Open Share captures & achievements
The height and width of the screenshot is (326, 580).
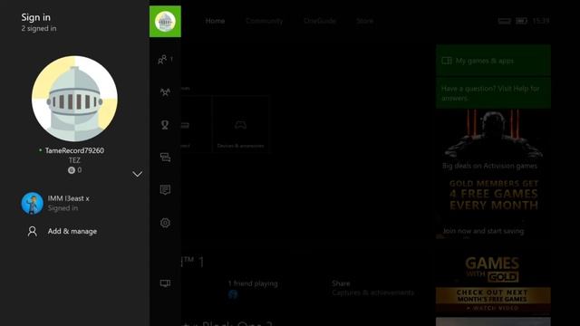point(372,288)
